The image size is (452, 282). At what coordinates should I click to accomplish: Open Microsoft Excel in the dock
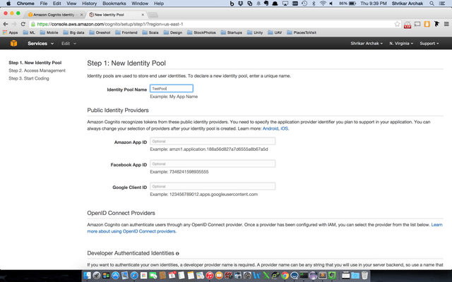[266, 276]
